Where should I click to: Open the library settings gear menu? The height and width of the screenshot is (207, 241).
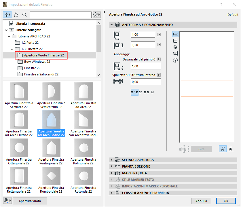coord(96,15)
